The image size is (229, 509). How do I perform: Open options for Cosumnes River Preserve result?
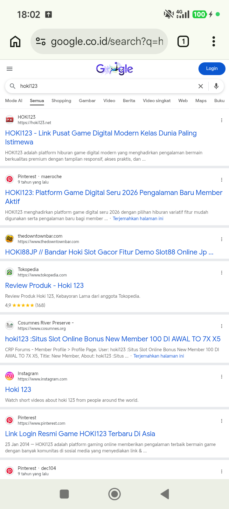[x=222, y=326]
